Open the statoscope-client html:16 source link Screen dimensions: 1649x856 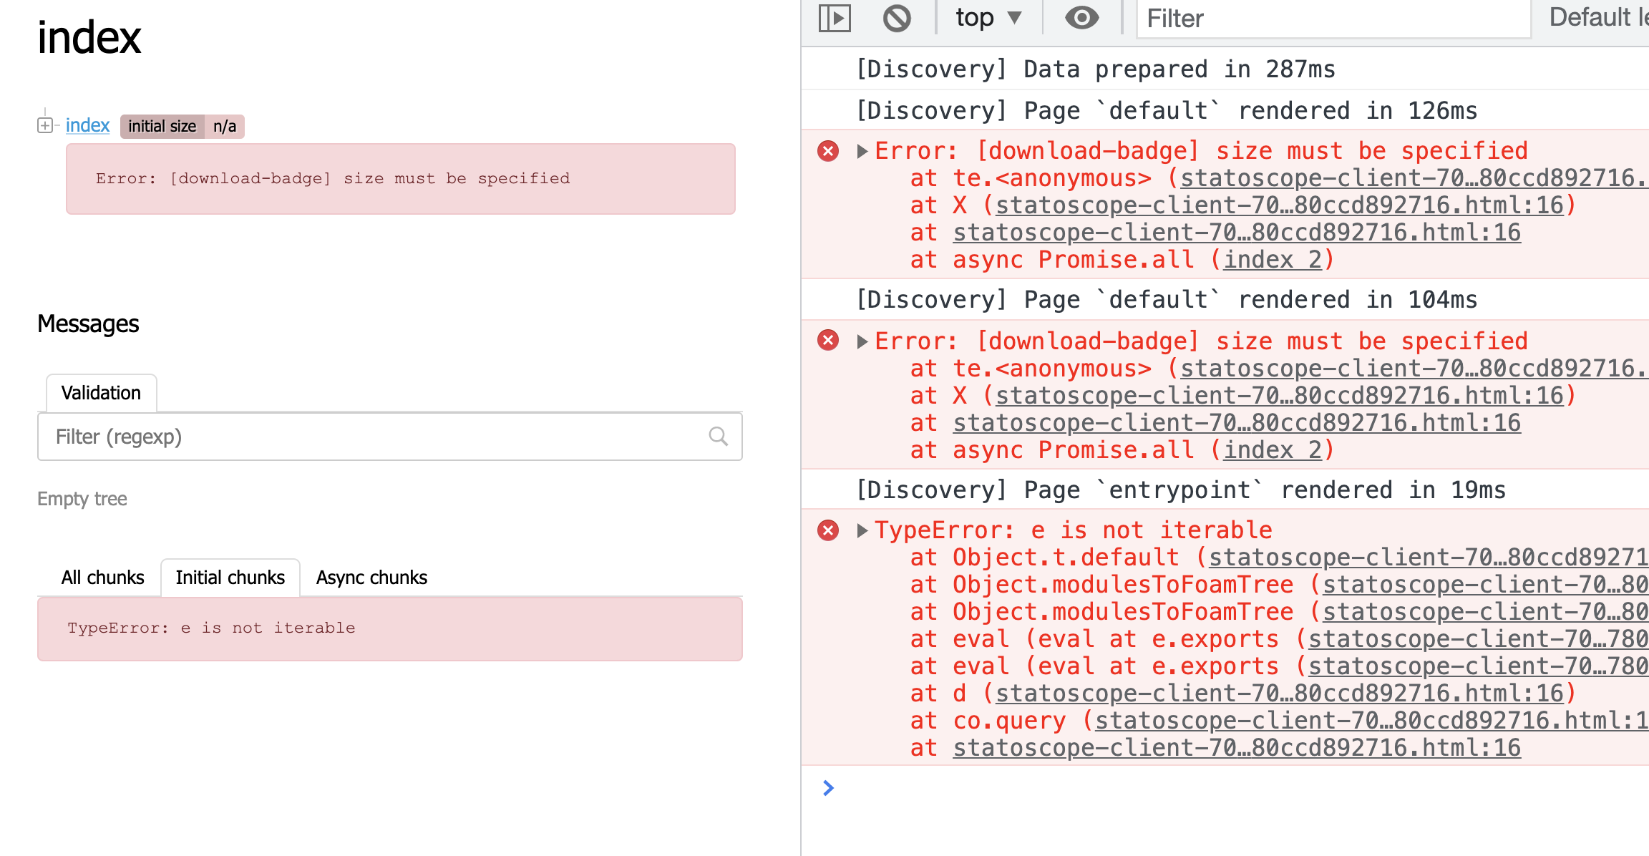1237,231
